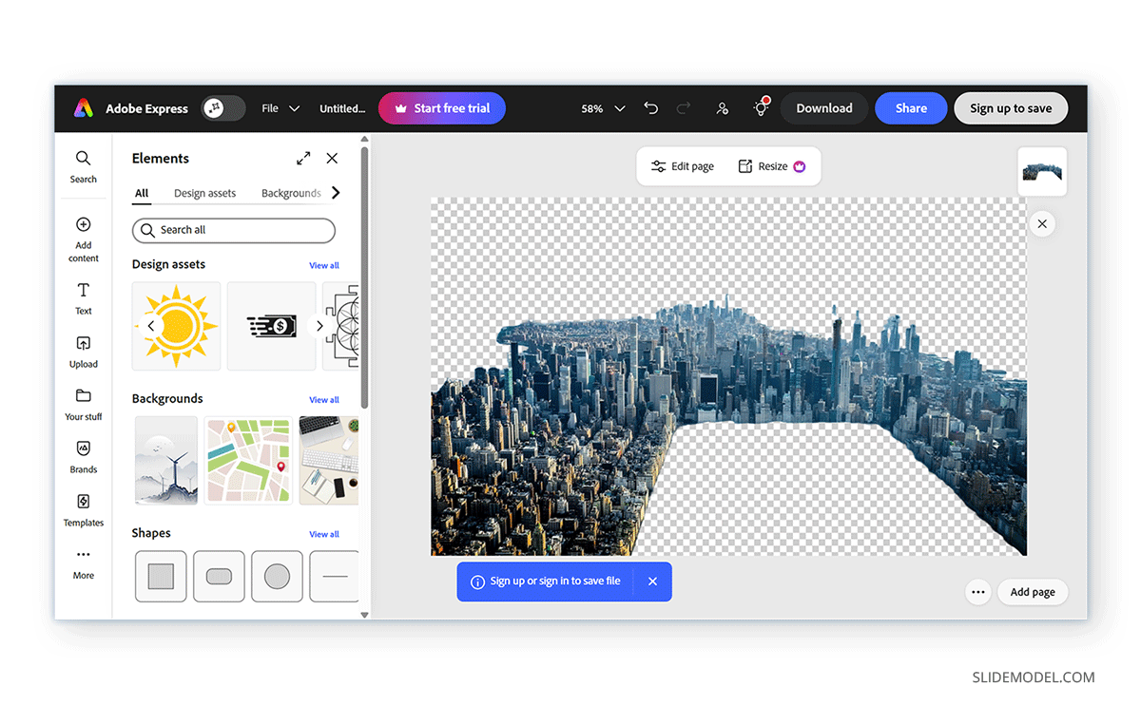
Task: Click the Elements panel scrollbar
Action: [364, 277]
